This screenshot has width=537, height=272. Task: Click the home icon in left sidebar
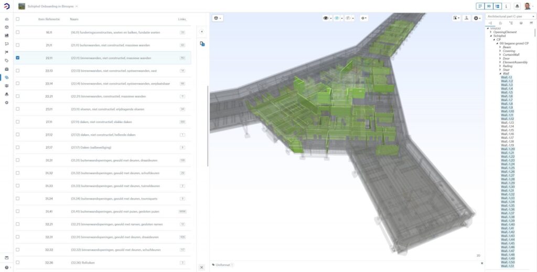pos(7,19)
